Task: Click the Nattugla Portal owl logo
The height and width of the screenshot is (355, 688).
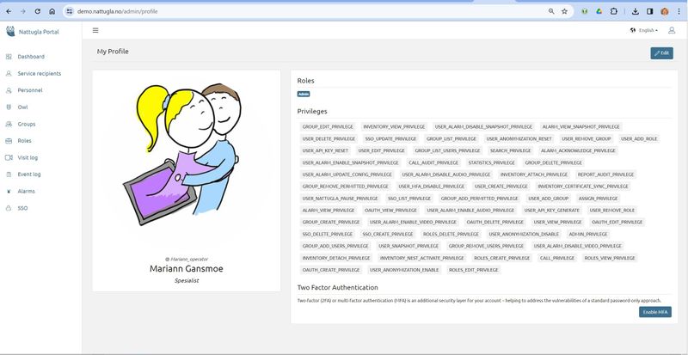Action: coord(9,33)
